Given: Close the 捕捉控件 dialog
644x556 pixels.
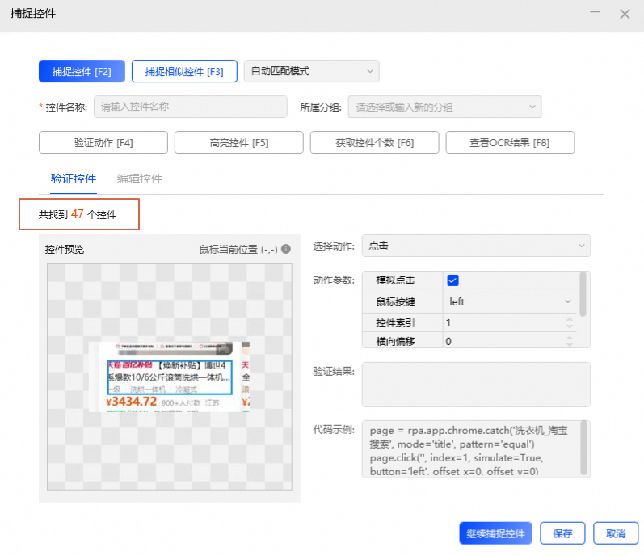Looking at the screenshot, I should click(x=625, y=14).
